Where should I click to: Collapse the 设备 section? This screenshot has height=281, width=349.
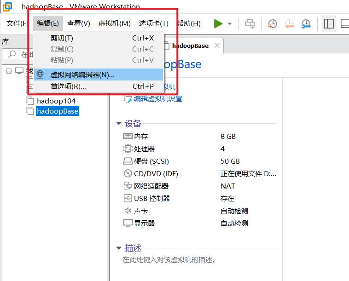pos(119,123)
